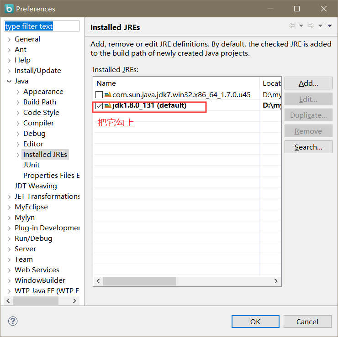
Task: Maximize the Preferences window
Action: [297, 9]
